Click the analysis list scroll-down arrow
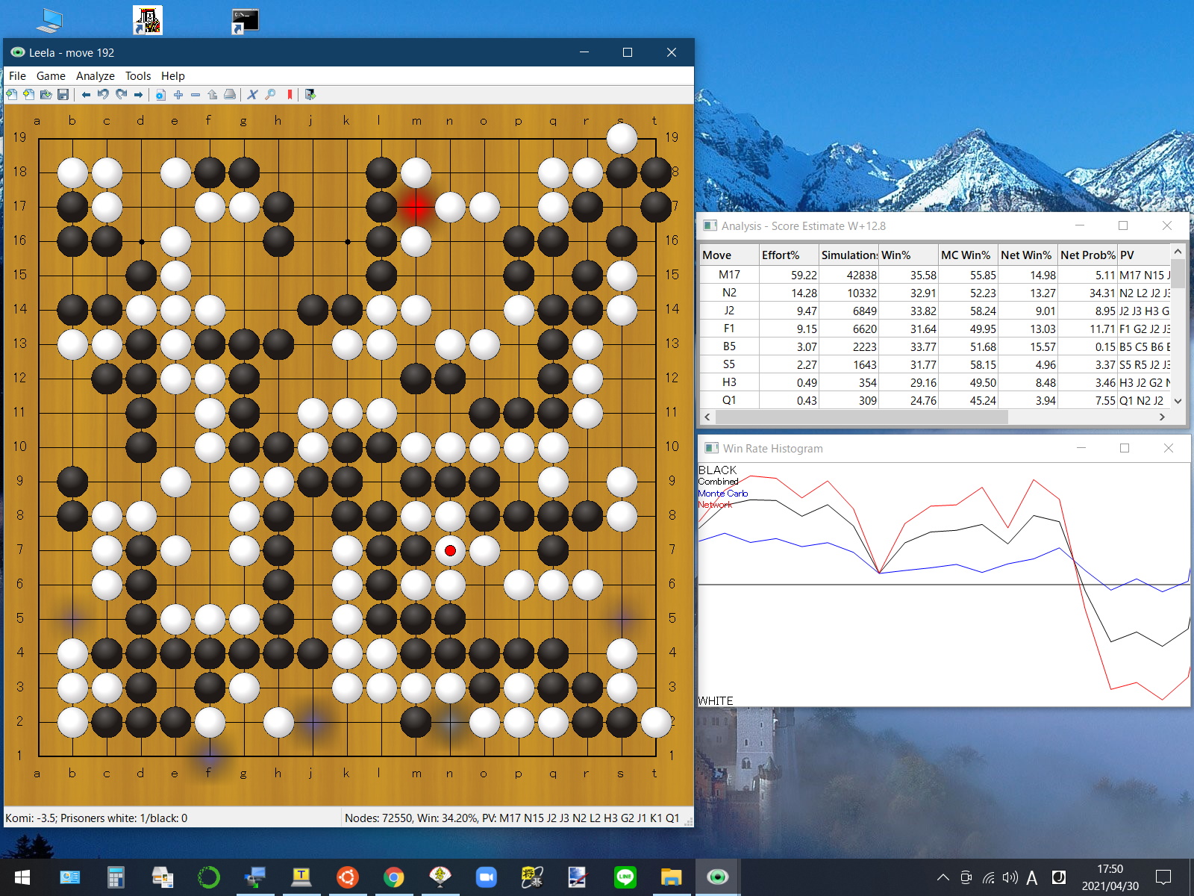 [1178, 401]
